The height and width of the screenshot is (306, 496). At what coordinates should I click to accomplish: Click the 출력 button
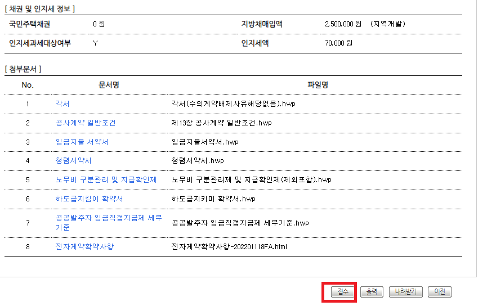pos(372,292)
